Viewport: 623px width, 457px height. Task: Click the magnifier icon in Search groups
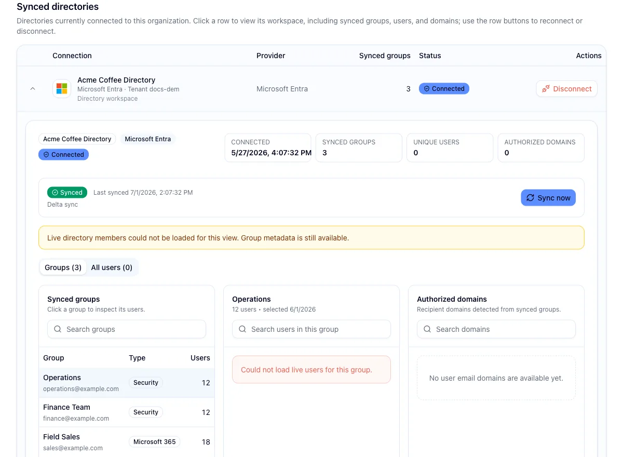click(58, 329)
